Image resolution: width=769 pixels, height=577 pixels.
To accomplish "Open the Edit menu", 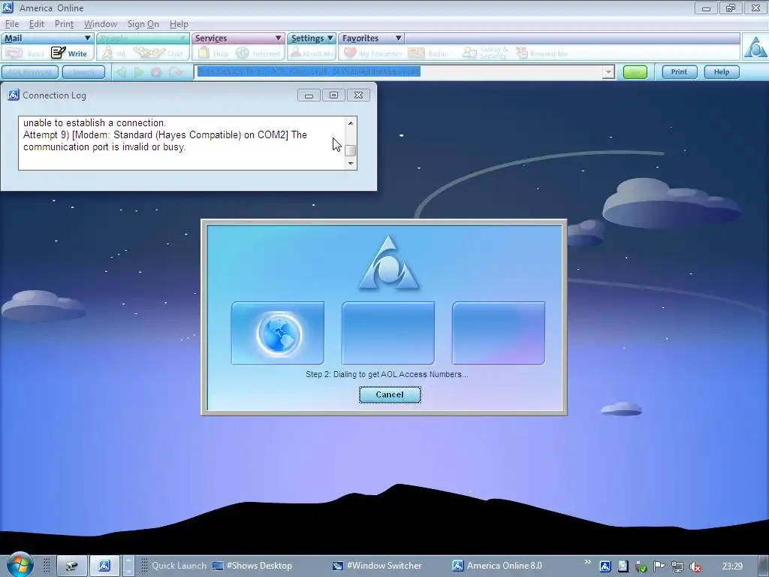I will [36, 23].
